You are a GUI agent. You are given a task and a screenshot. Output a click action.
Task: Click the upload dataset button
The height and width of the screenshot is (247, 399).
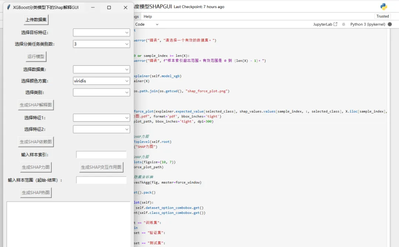pos(36,20)
